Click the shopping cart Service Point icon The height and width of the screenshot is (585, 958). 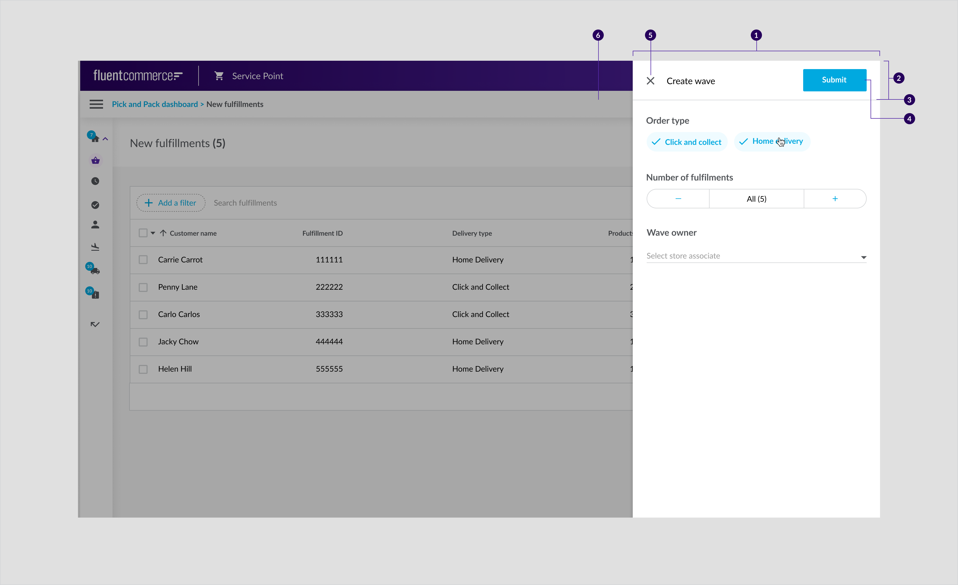pos(219,76)
